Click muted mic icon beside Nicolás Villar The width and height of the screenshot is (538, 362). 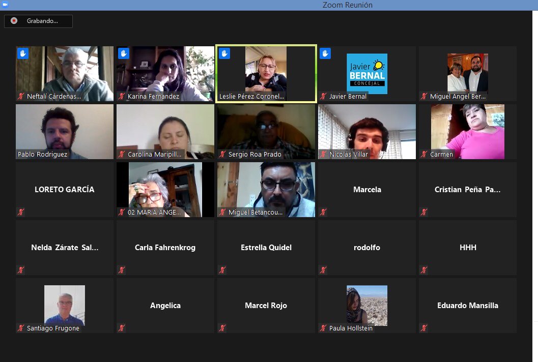tap(323, 154)
